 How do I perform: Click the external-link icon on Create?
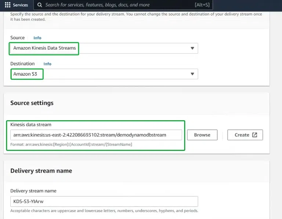255,135
